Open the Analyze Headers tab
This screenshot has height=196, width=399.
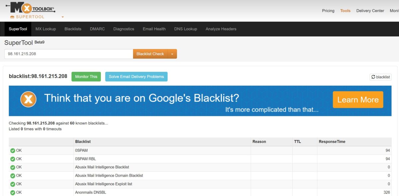coord(221,29)
